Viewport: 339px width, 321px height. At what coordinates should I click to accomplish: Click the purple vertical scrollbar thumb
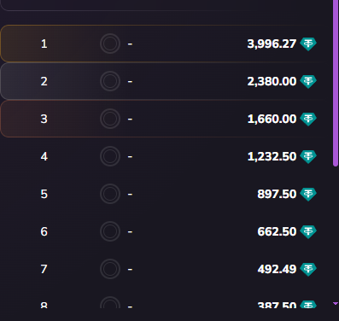(x=336, y=83)
